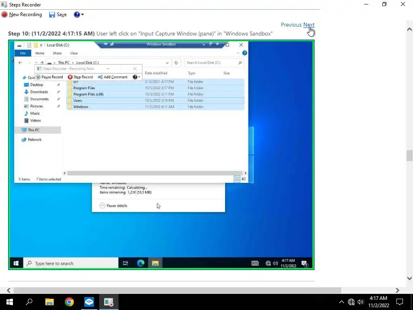Select Videos in navigation pane
This screenshot has width=413, height=310.
pyautogui.click(x=35, y=120)
